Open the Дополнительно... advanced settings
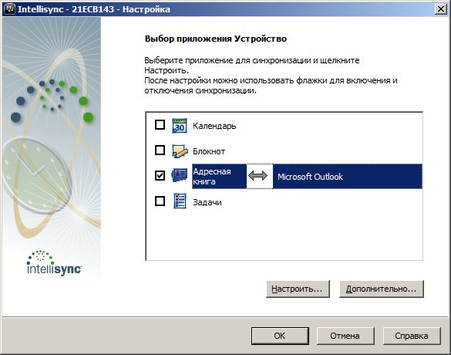Screen dimensions: 451x355 click(x=382, y=289)
